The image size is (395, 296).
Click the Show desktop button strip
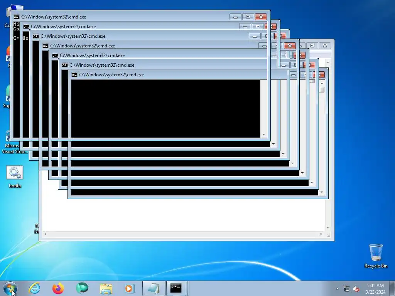(392, 288)
